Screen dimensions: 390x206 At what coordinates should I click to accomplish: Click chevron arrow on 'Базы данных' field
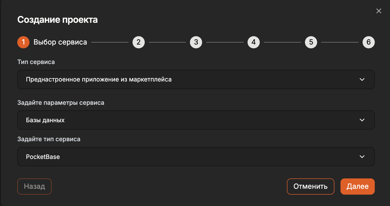click(x=362, y=120)
